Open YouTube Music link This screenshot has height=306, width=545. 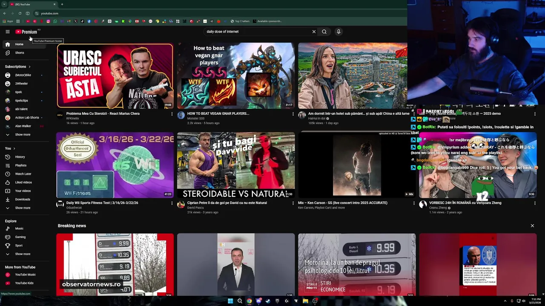[x=25, y=275]
